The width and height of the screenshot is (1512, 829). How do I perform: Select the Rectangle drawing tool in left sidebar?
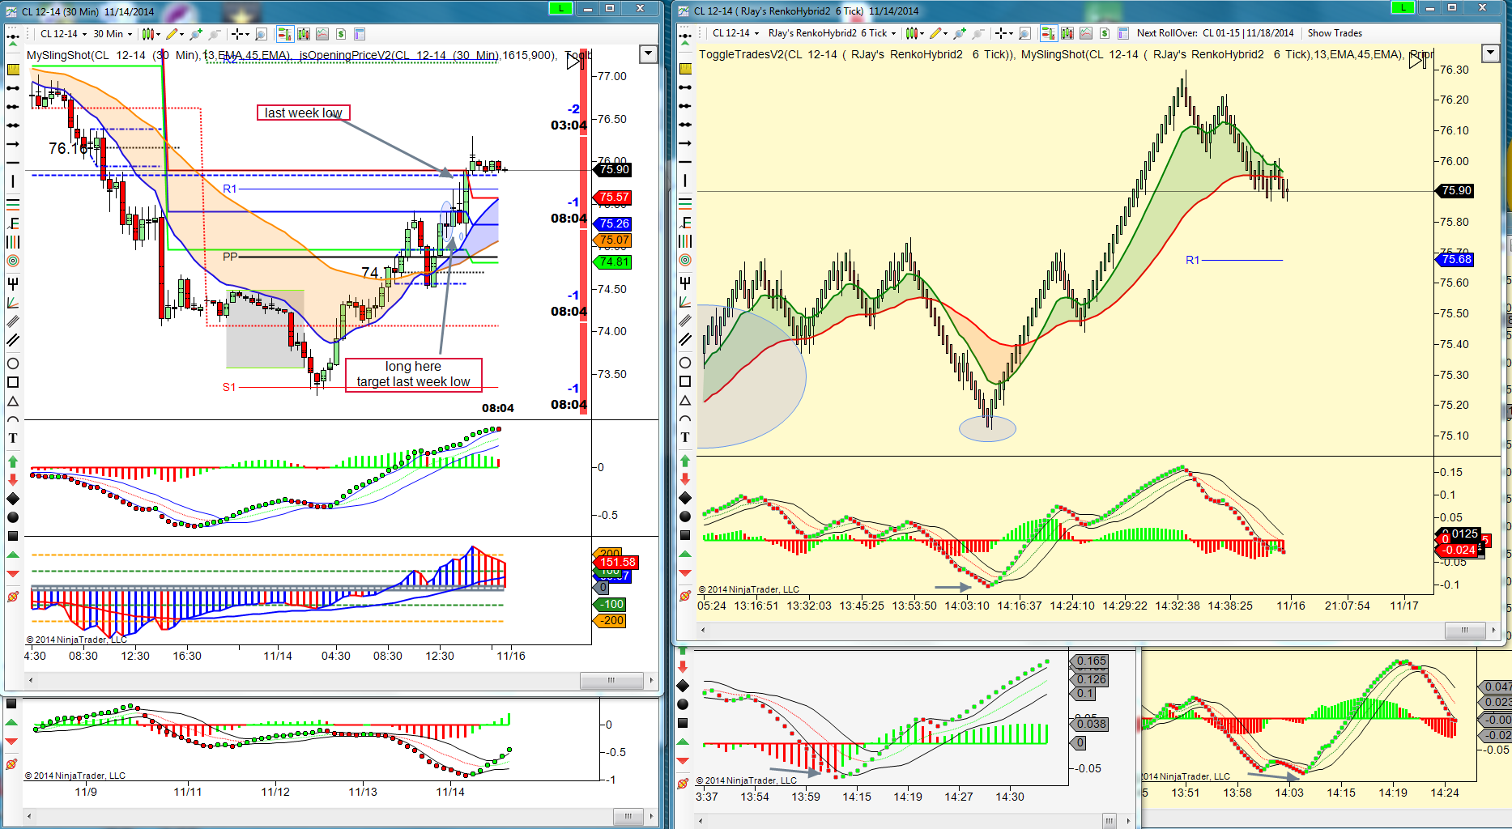click(13, 382)
